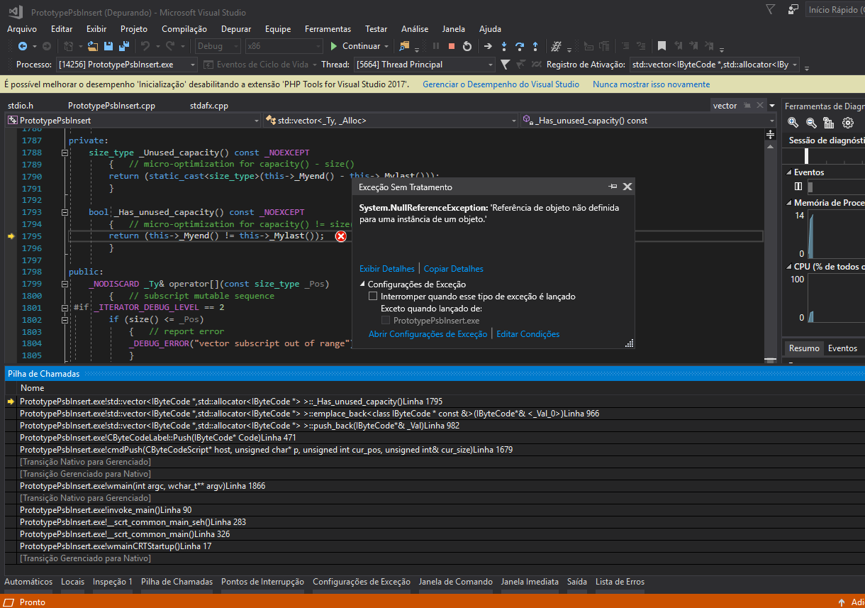
Task: Collapse the Configurações de Exceção section
Action: (x=364, y=282)
